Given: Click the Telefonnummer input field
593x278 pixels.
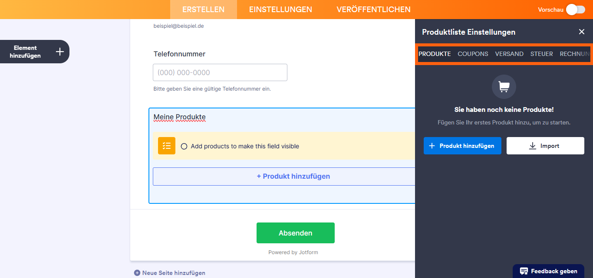Looking at the screenshot, I should (220, 72).
